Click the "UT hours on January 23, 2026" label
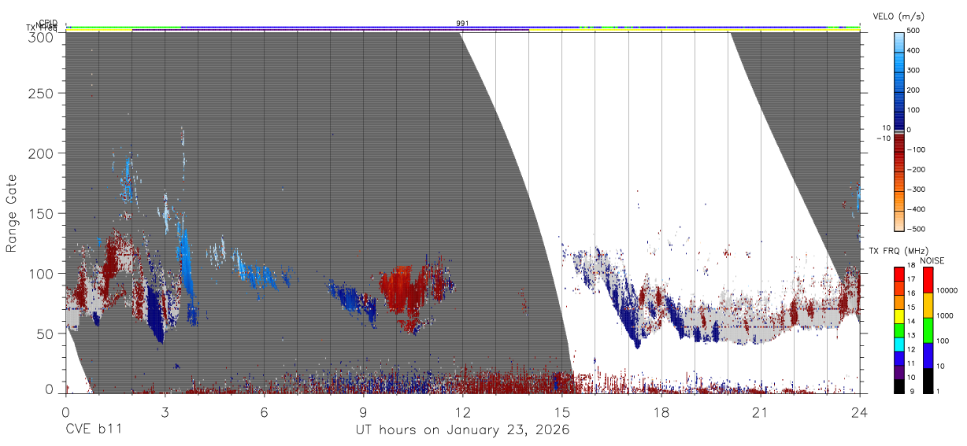Viewport: 967px width, 446px height. (x=463, y=429)
